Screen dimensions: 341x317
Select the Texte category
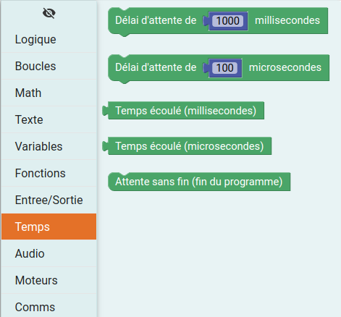coord(49,119)
